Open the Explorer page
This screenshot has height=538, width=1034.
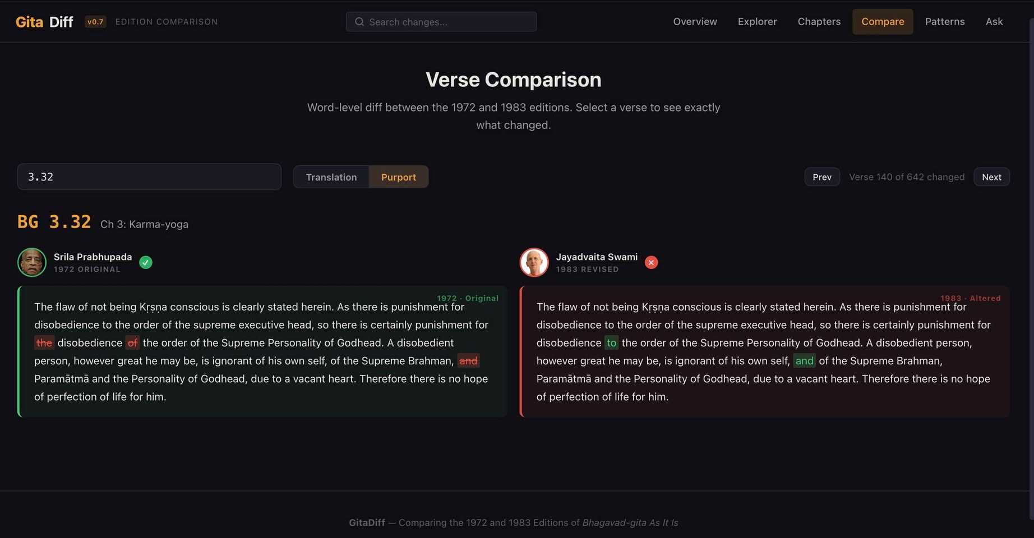[757, 22]
